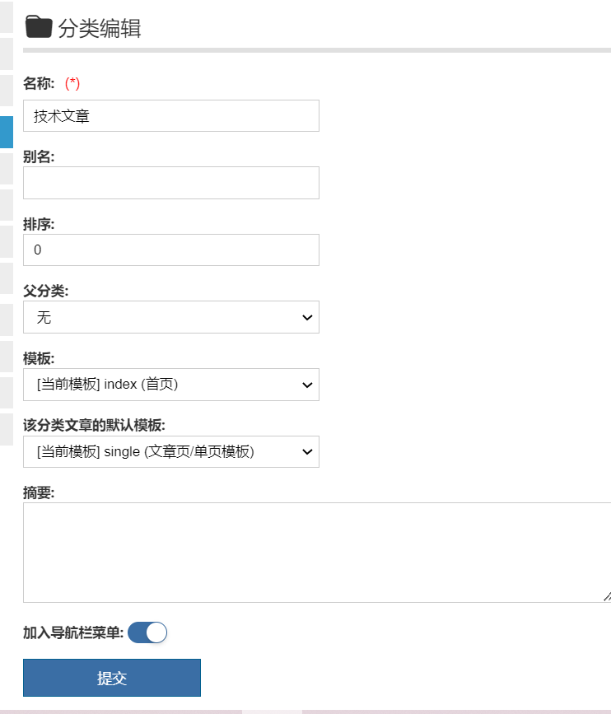Select the topmost collapsed sidebar item
The image size is (611, 714).
[x=6, y=16]
